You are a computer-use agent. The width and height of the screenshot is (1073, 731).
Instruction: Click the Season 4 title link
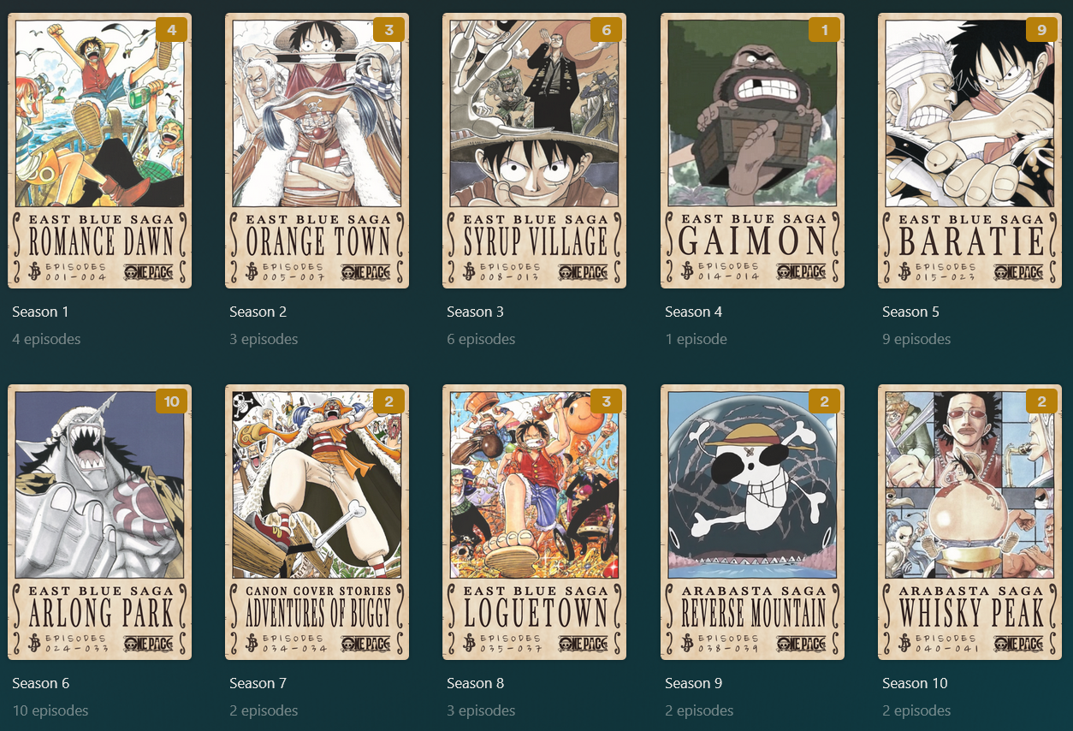(x=693, y=312)
